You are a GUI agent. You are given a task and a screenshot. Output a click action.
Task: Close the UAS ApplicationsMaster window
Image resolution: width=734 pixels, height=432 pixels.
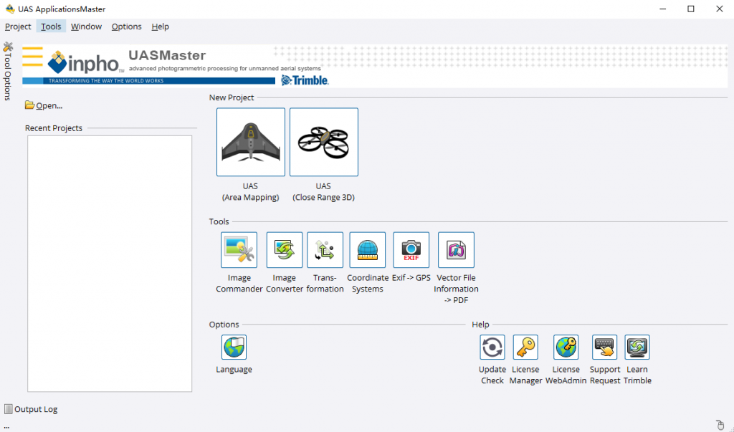coord(720,9)
